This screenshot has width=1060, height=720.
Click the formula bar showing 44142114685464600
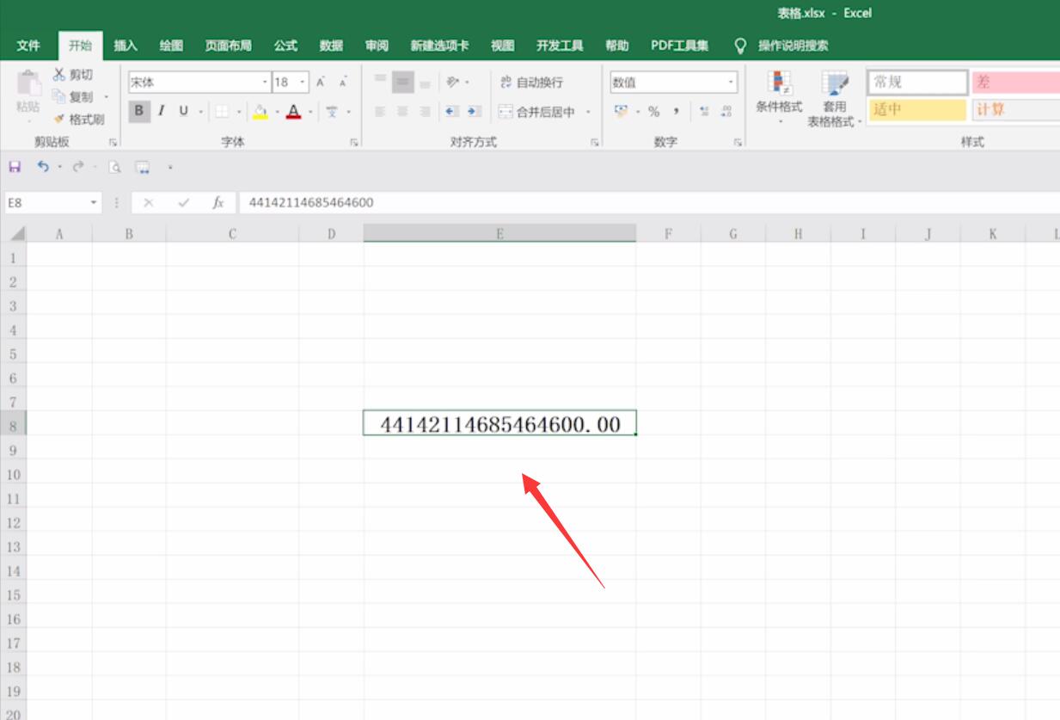[x=650, y=203]
